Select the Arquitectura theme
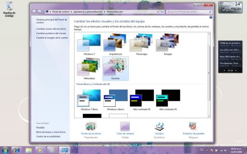This screenshot has width=247, height=154. click(115, 44)
